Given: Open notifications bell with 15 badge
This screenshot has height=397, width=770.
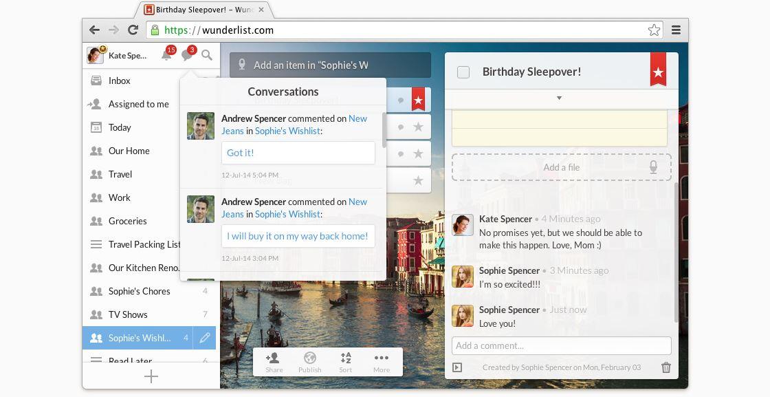Looking at the screenshot, I should 167,54.
